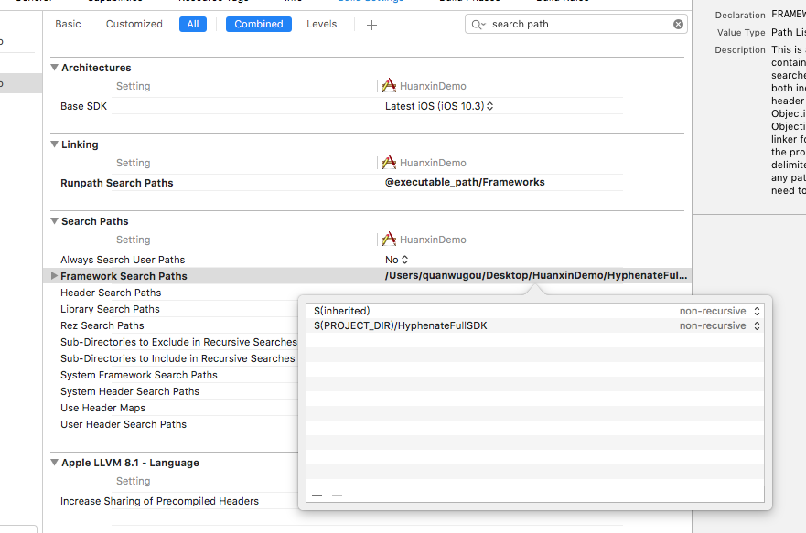Click HuanxinDemo target icon under Architectures

(x=389, y=86)
